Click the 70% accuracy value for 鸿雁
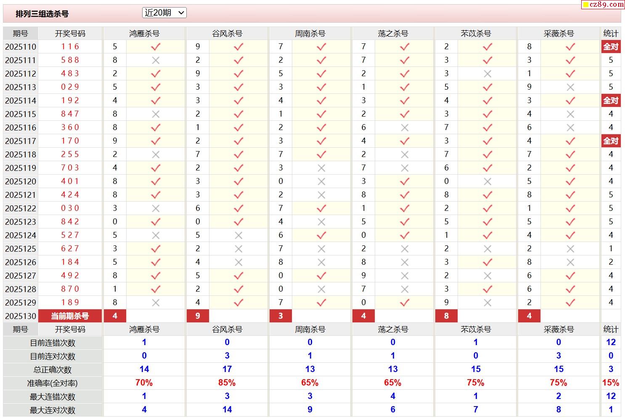The image size is (625, 420). (144, 383)
